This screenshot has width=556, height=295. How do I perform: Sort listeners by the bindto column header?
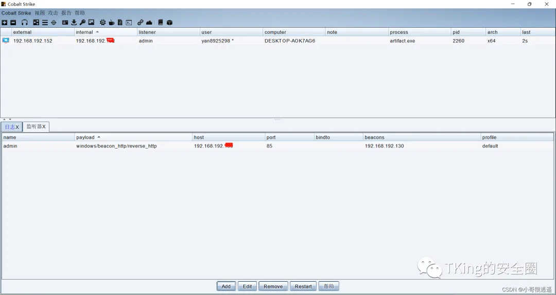(x=339, y=137)
